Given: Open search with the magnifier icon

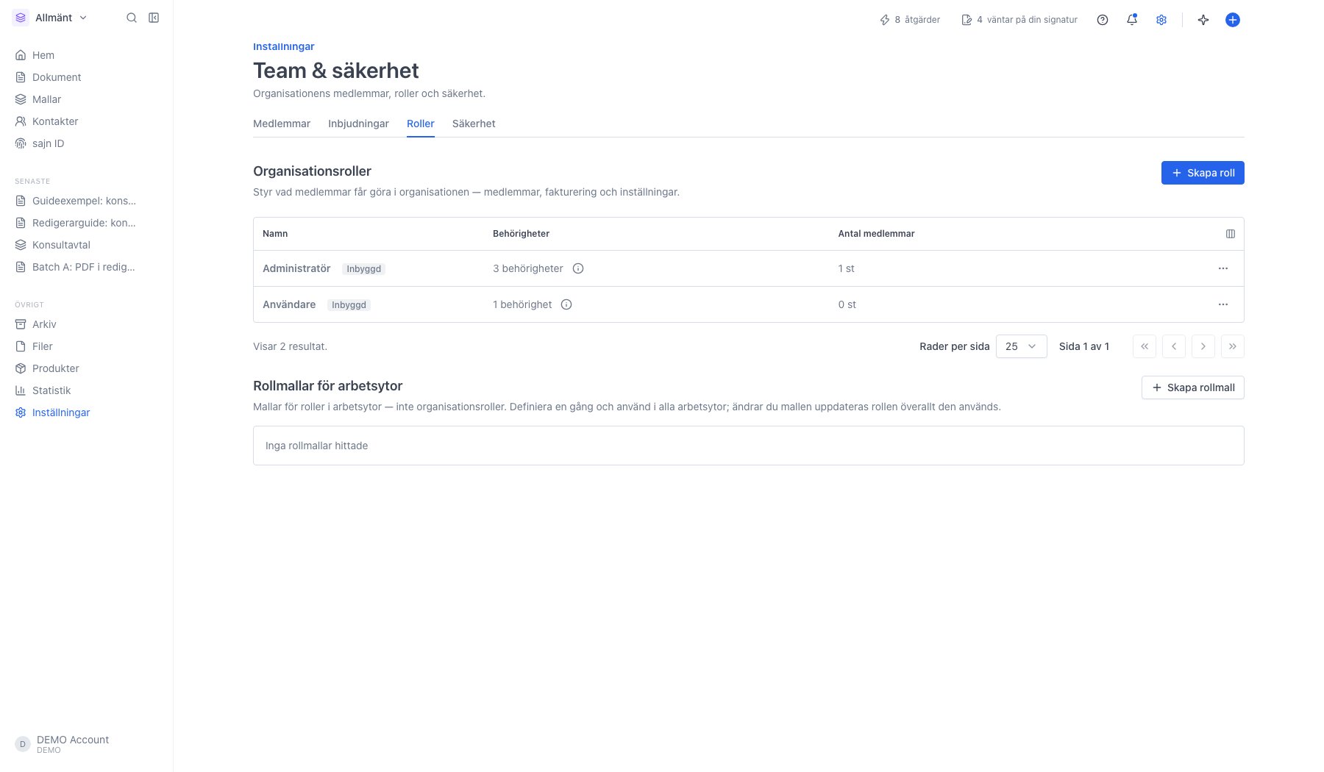Looking at the screenshot, I should pyautogui.click(x=132, y=18).
